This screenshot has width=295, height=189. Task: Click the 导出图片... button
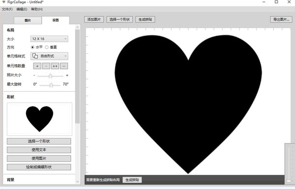coord(281,19)
